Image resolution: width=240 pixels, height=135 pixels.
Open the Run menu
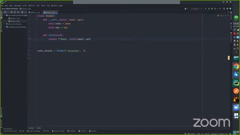pyautogui.click(x=38, y=6)
